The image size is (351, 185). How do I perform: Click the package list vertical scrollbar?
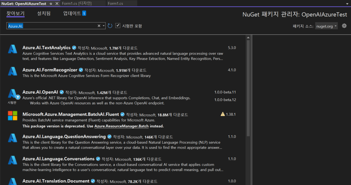(248, 85)
